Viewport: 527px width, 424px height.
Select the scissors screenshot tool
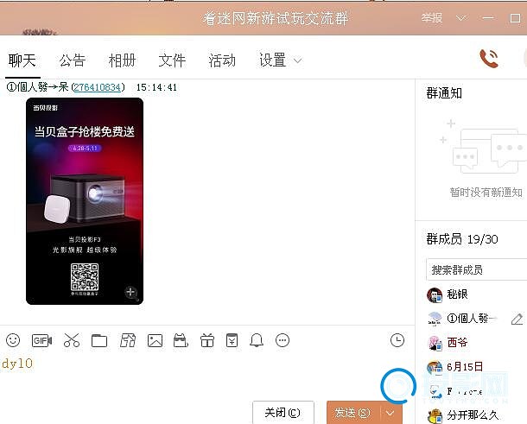click(x=71, y=340)
